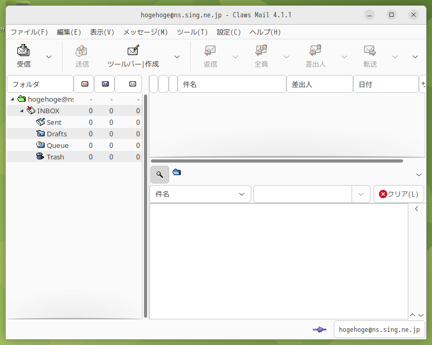Open the dropdown arrow next to 受信
The height and width of the screenshot is (345, 432).
(49, 57)
